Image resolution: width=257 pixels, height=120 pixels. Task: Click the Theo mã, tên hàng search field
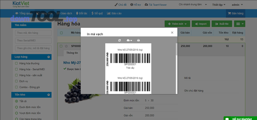pos(33,33)
